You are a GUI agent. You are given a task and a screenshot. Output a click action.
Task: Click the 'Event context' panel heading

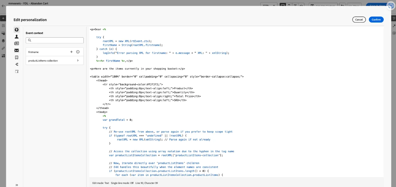(x=34, y=33)
